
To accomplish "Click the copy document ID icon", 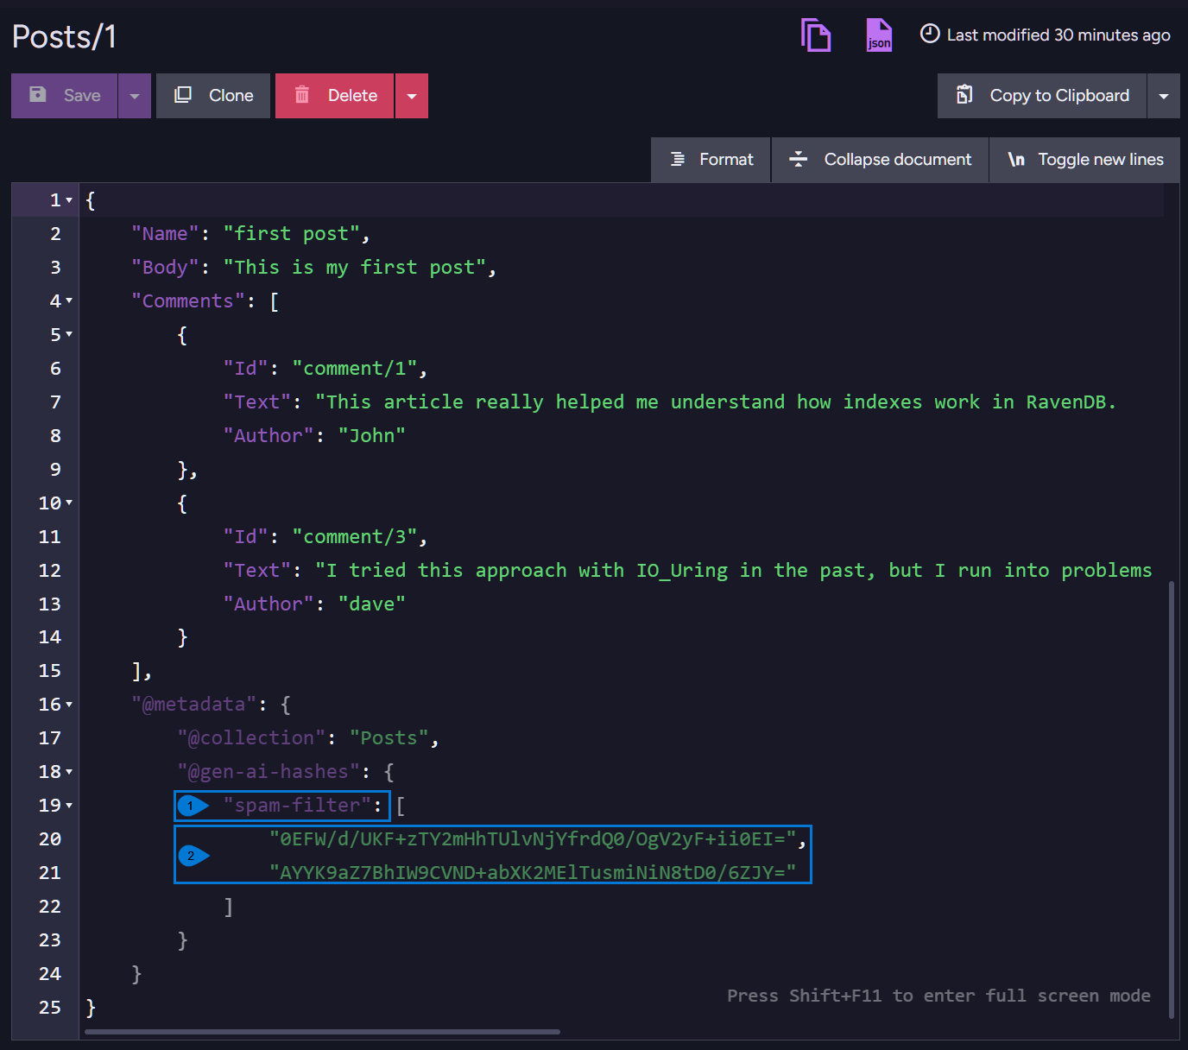I will (816, 35).
